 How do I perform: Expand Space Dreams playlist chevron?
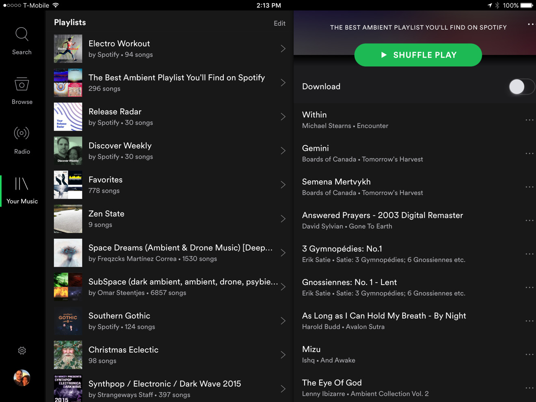point(283,253)
